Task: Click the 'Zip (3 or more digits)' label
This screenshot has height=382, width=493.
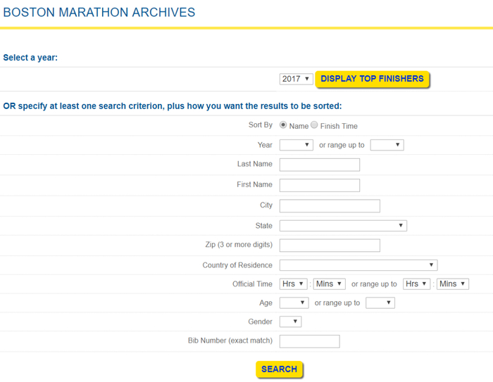Action: coord(239,245)
